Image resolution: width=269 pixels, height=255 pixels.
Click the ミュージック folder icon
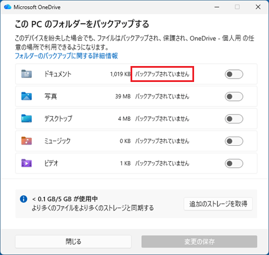(27, 141)
